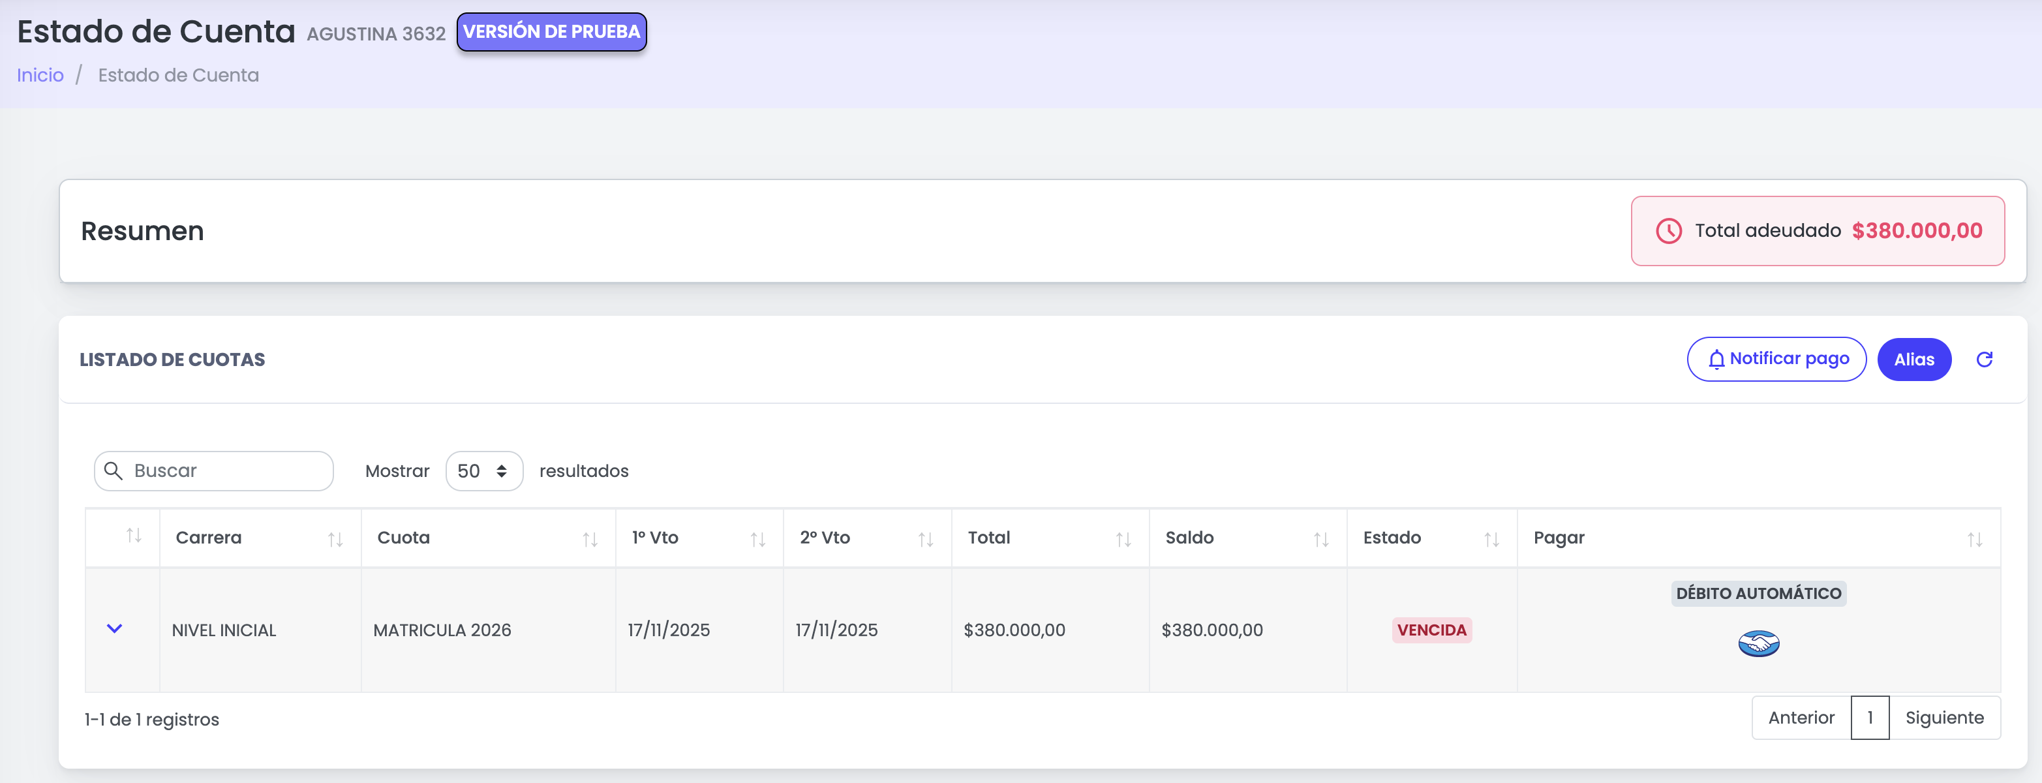2042x783 pixels.
Task: Sort by Cuota column arrows
Action: pos(590,540)
